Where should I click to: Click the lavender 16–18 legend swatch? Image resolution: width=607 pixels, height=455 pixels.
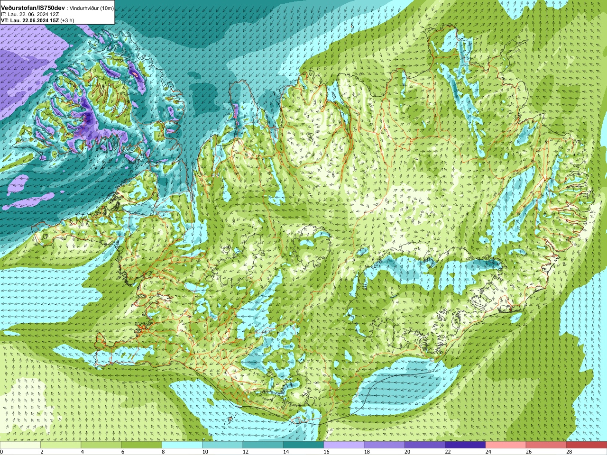[x=344, y=445]
